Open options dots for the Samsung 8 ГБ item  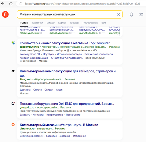coord(74,33)
